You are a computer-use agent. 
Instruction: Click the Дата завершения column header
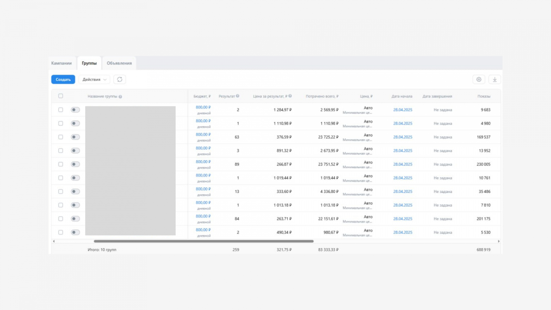(437, 96)
